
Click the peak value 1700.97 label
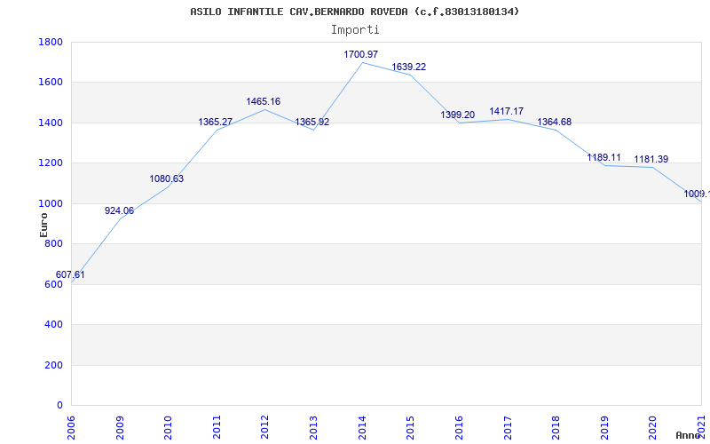tap(361, 54)
